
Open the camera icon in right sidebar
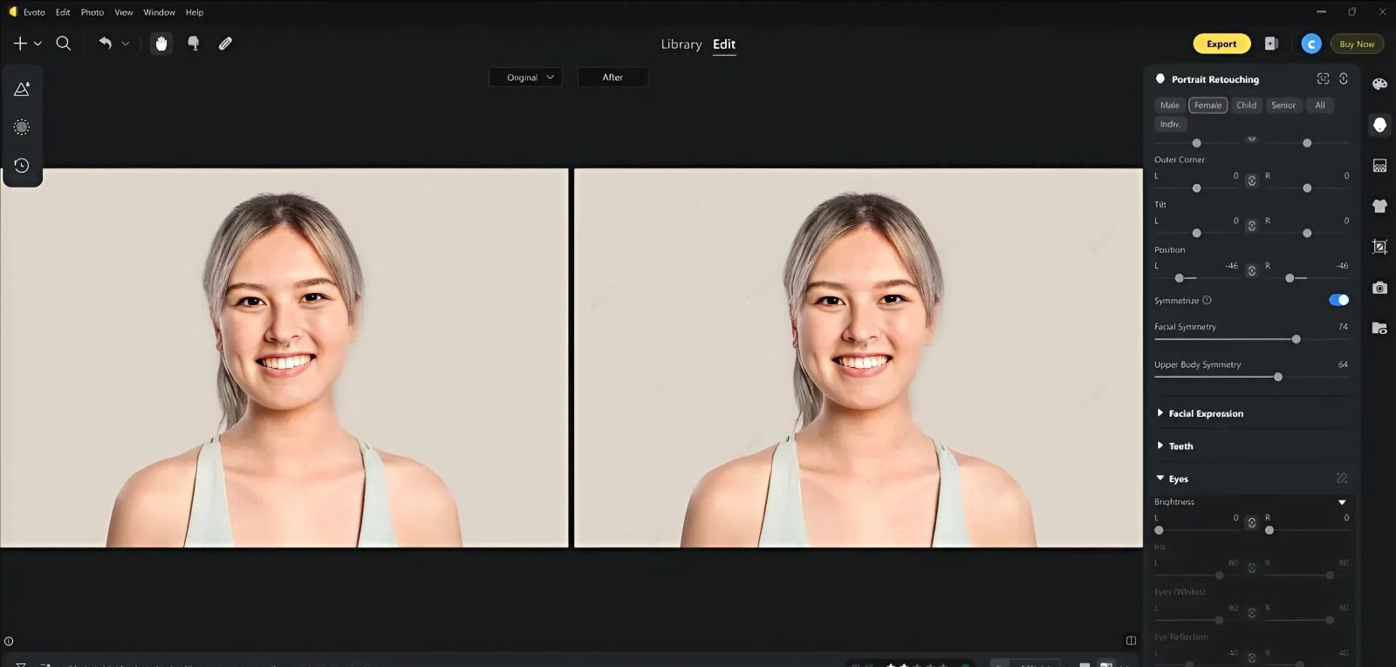(x=1379, y=288)
